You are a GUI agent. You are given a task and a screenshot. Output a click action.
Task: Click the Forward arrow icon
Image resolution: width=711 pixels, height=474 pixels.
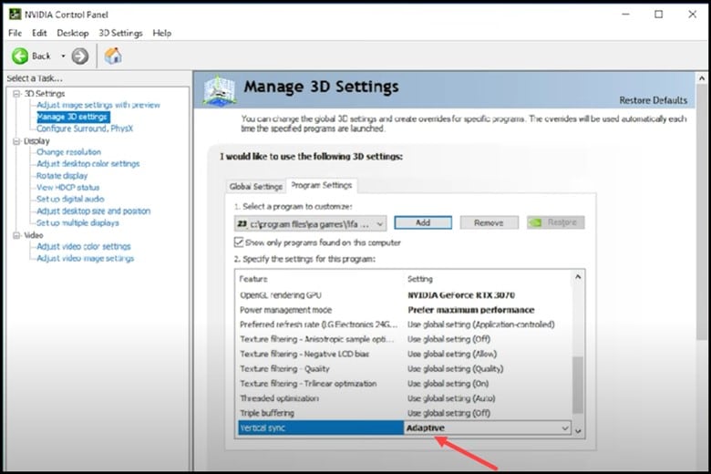click(80, 56)
